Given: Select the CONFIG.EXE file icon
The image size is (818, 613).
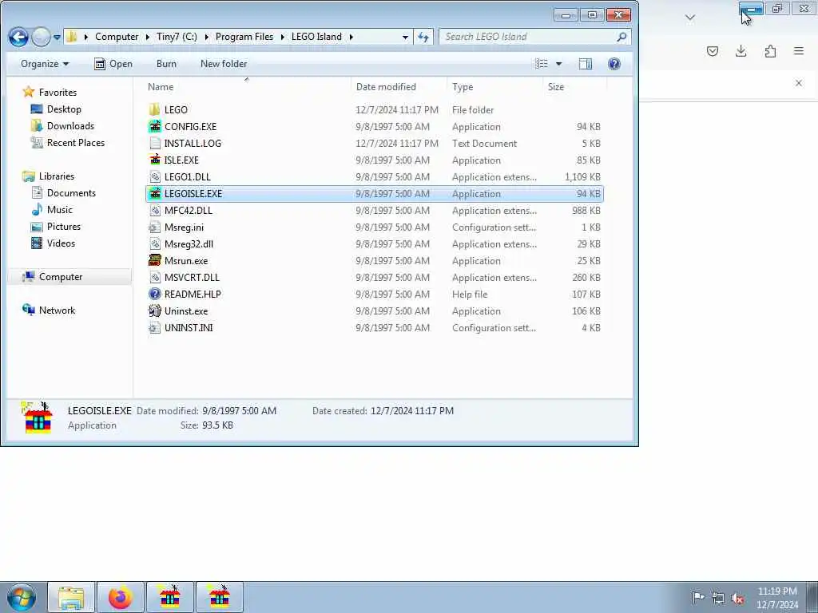Looking at the screenshot, I should point(154,127).
